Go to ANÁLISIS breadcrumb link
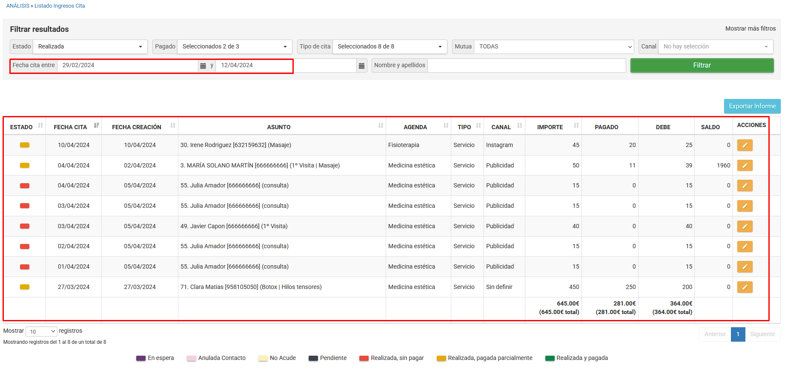Screen dimensions: 785x371 tap(18, 6)
